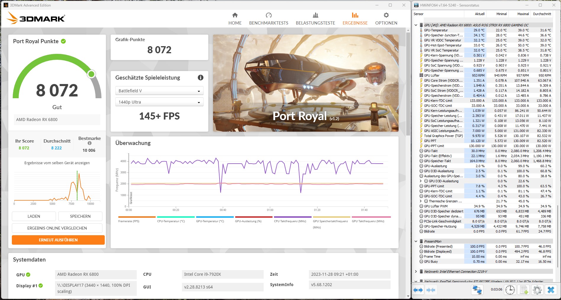561x300 pixels.
Task: Click the house icon above HOME
Action: pyautogui.click(x=235, y=15)
